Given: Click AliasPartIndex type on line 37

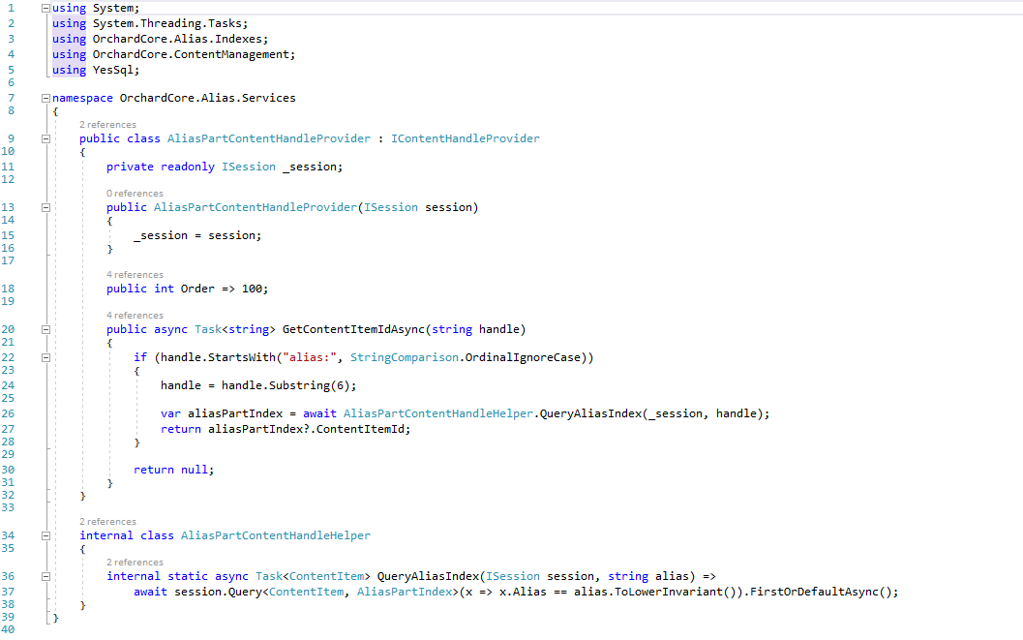Looking at the screenshot, I should pos(405,592).
